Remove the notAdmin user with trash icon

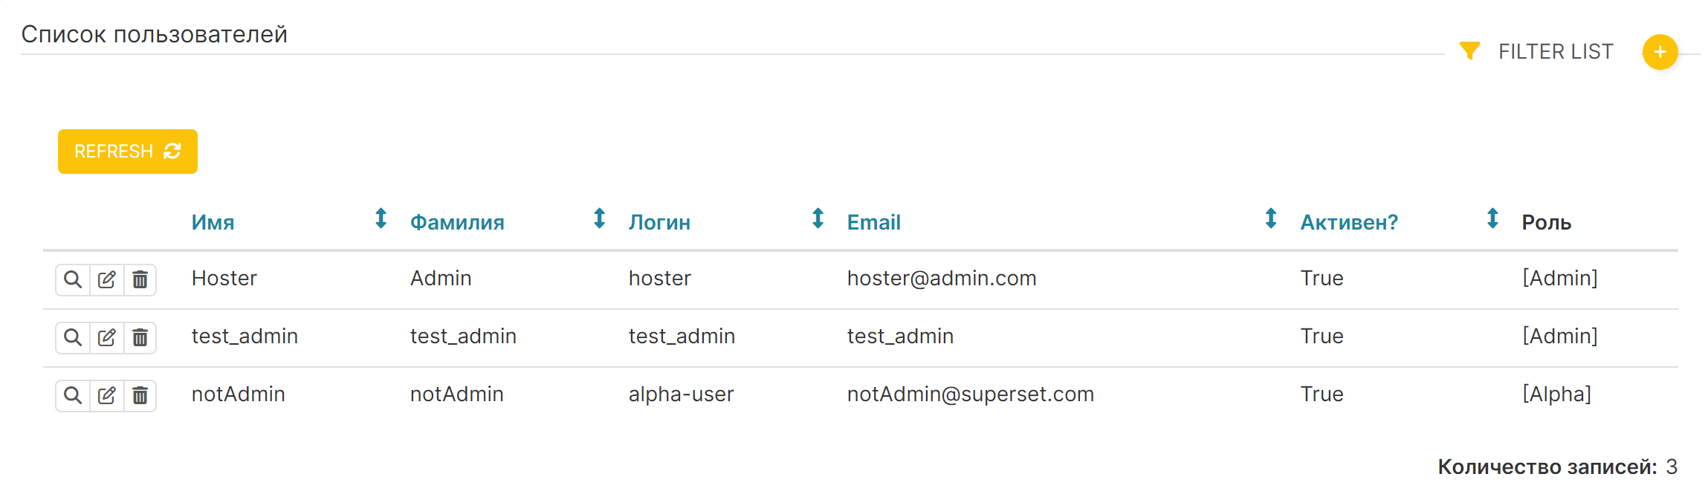click(x=140, y=395)
